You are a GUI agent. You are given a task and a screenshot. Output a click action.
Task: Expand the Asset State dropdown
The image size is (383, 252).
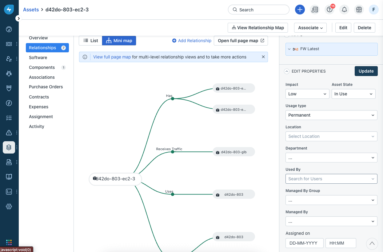pos(353,94)
